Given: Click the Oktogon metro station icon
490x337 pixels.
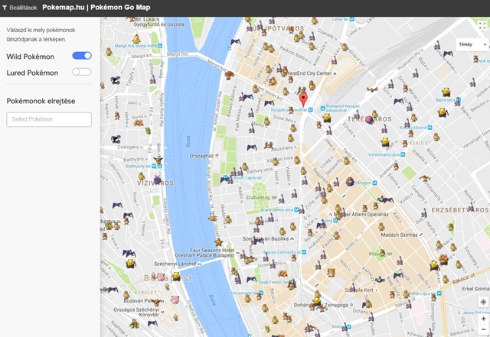Looking at the screenshot, I should pos(374,183).
